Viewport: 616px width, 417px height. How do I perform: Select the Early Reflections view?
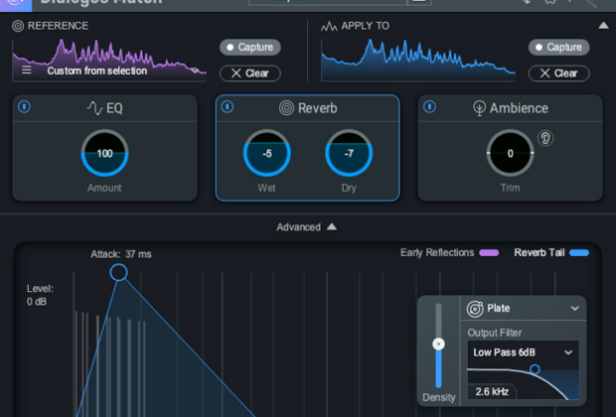[449, 253]
